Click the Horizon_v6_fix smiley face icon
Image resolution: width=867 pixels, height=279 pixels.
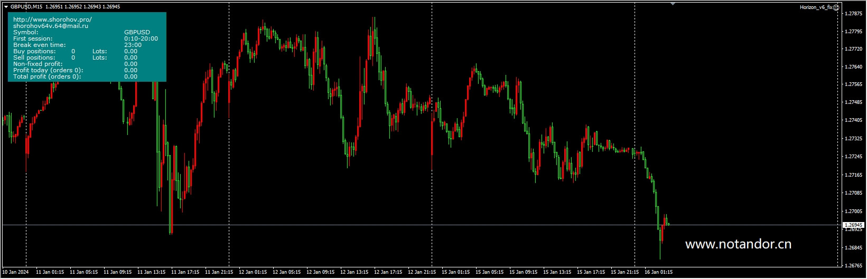click(x=836, y=7)
